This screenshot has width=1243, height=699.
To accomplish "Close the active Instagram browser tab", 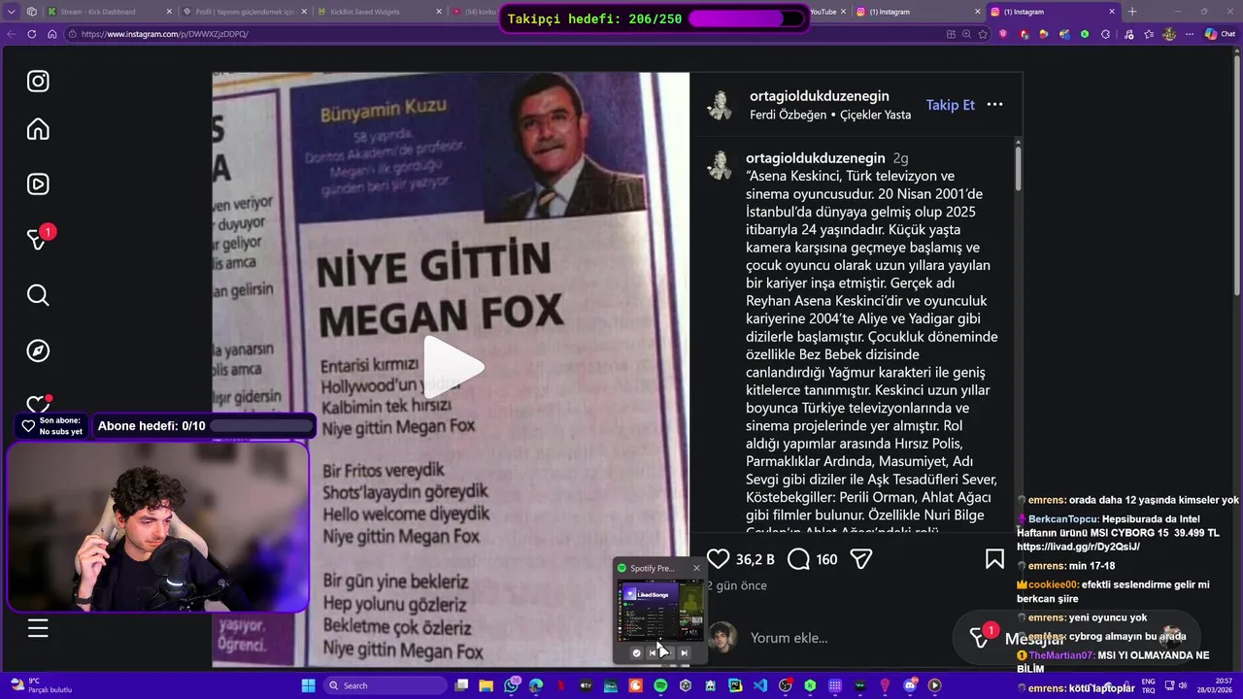I will 1112,12.
